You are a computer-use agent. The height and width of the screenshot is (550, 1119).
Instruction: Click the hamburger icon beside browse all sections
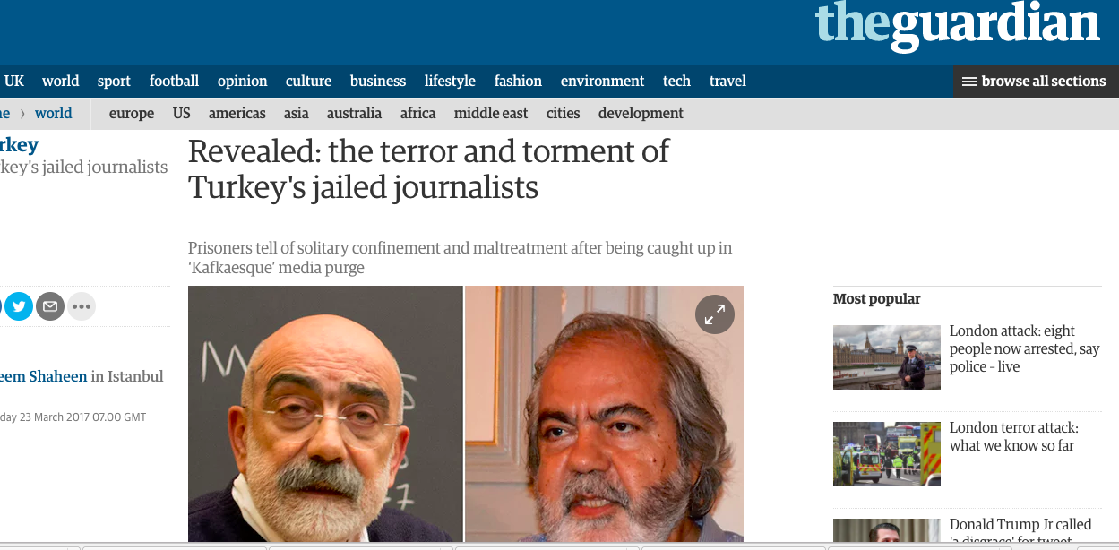(968, 82)
